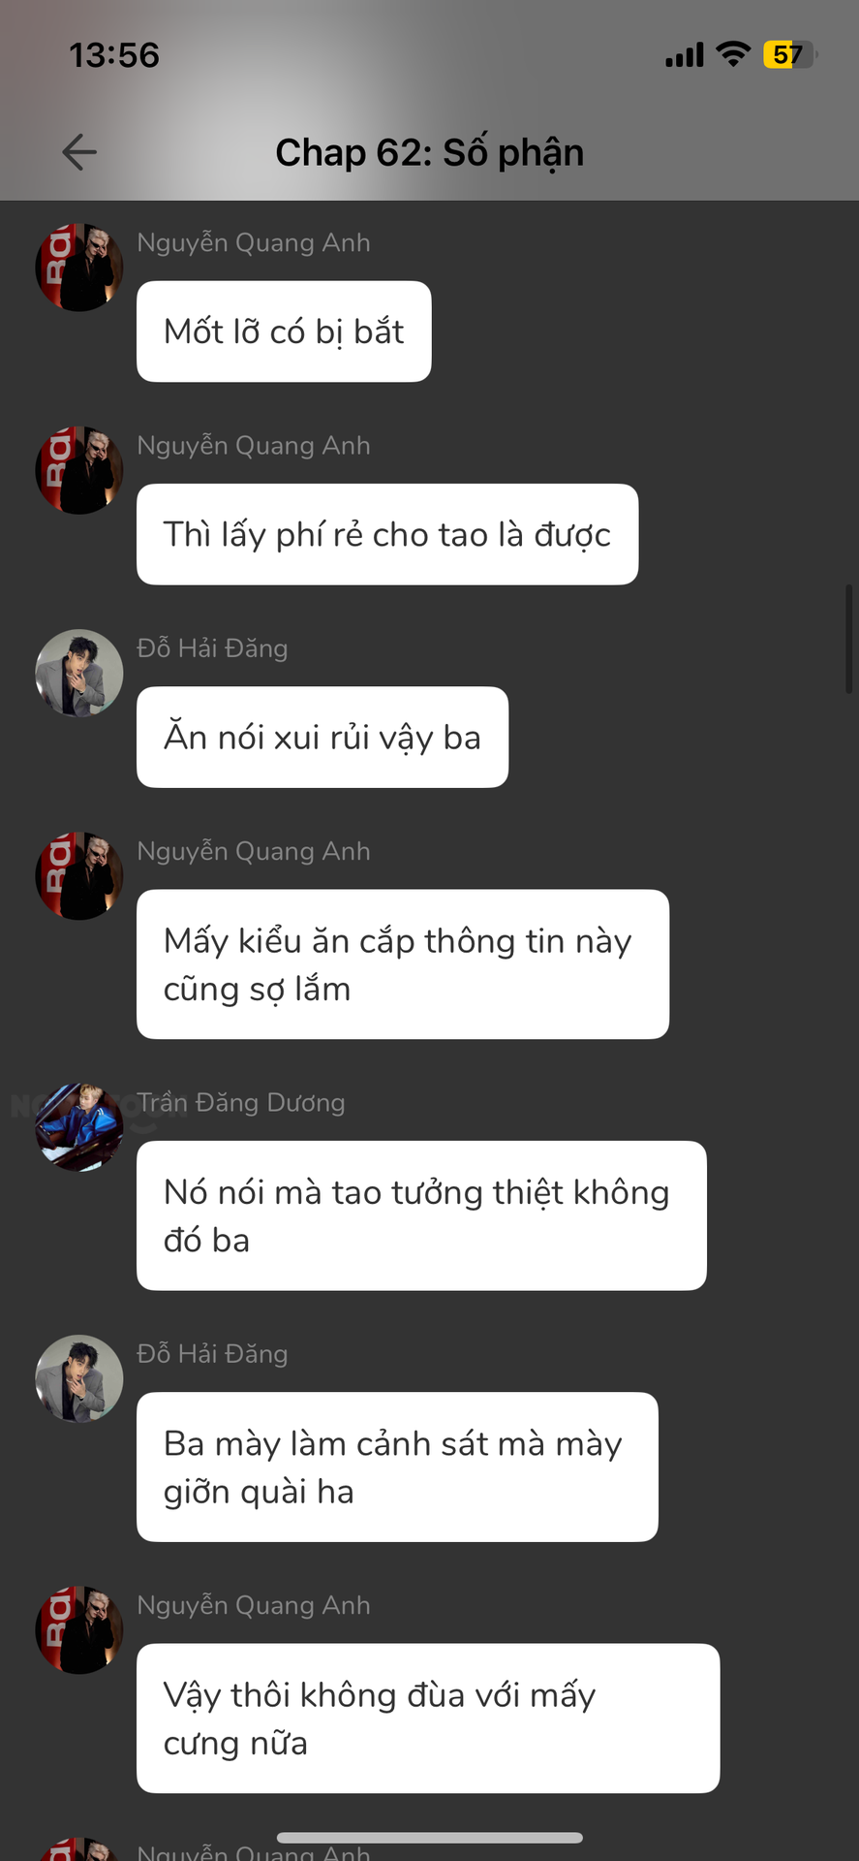Tap 'Mấy kiểu ăn cắp thông tin' message

click(x=403, y=964)
